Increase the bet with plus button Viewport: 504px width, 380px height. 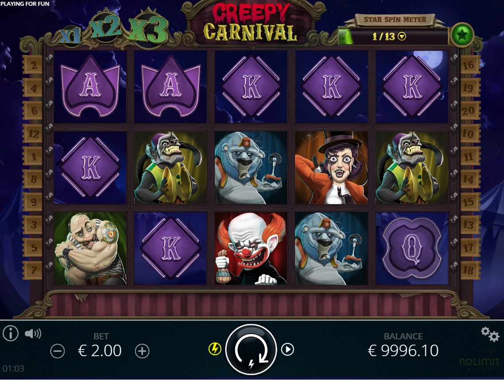coord(142,351)
